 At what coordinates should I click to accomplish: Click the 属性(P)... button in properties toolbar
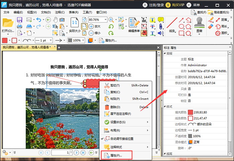[108, 40]
